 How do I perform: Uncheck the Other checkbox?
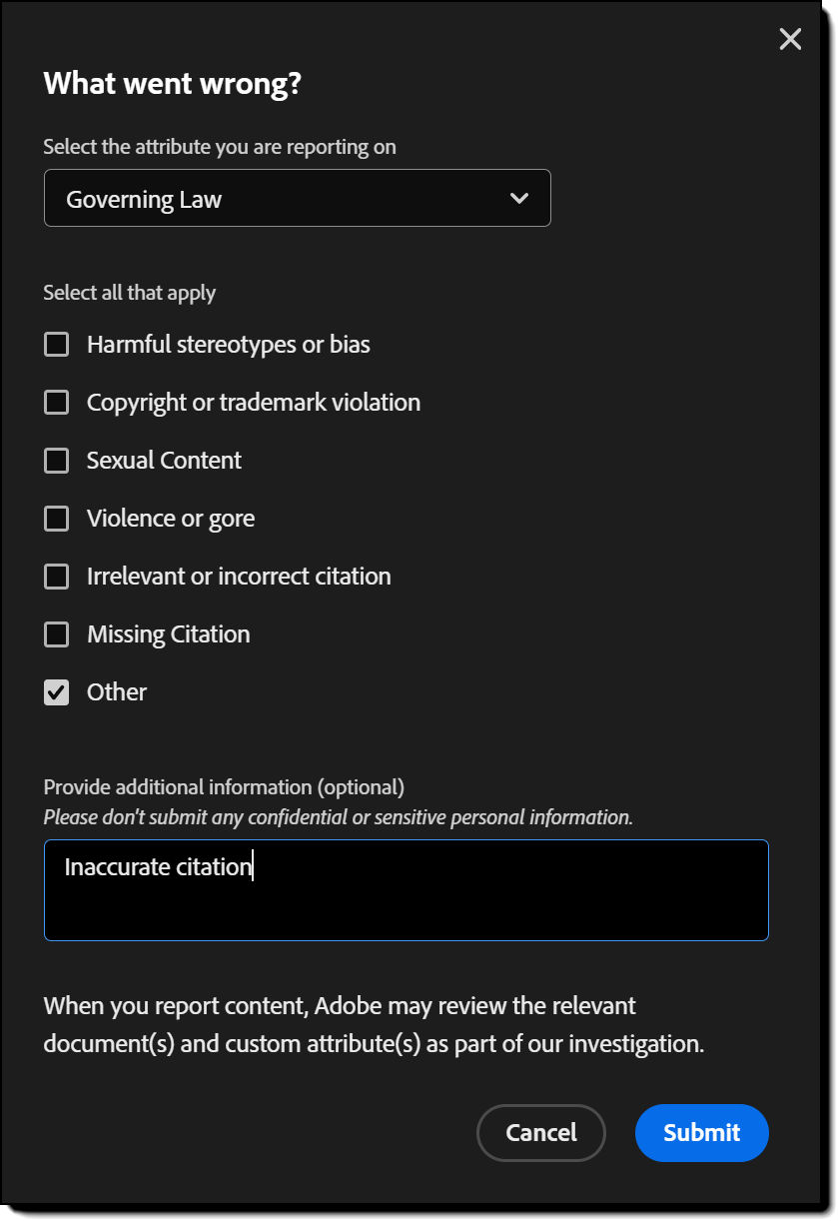click(57, 692)
